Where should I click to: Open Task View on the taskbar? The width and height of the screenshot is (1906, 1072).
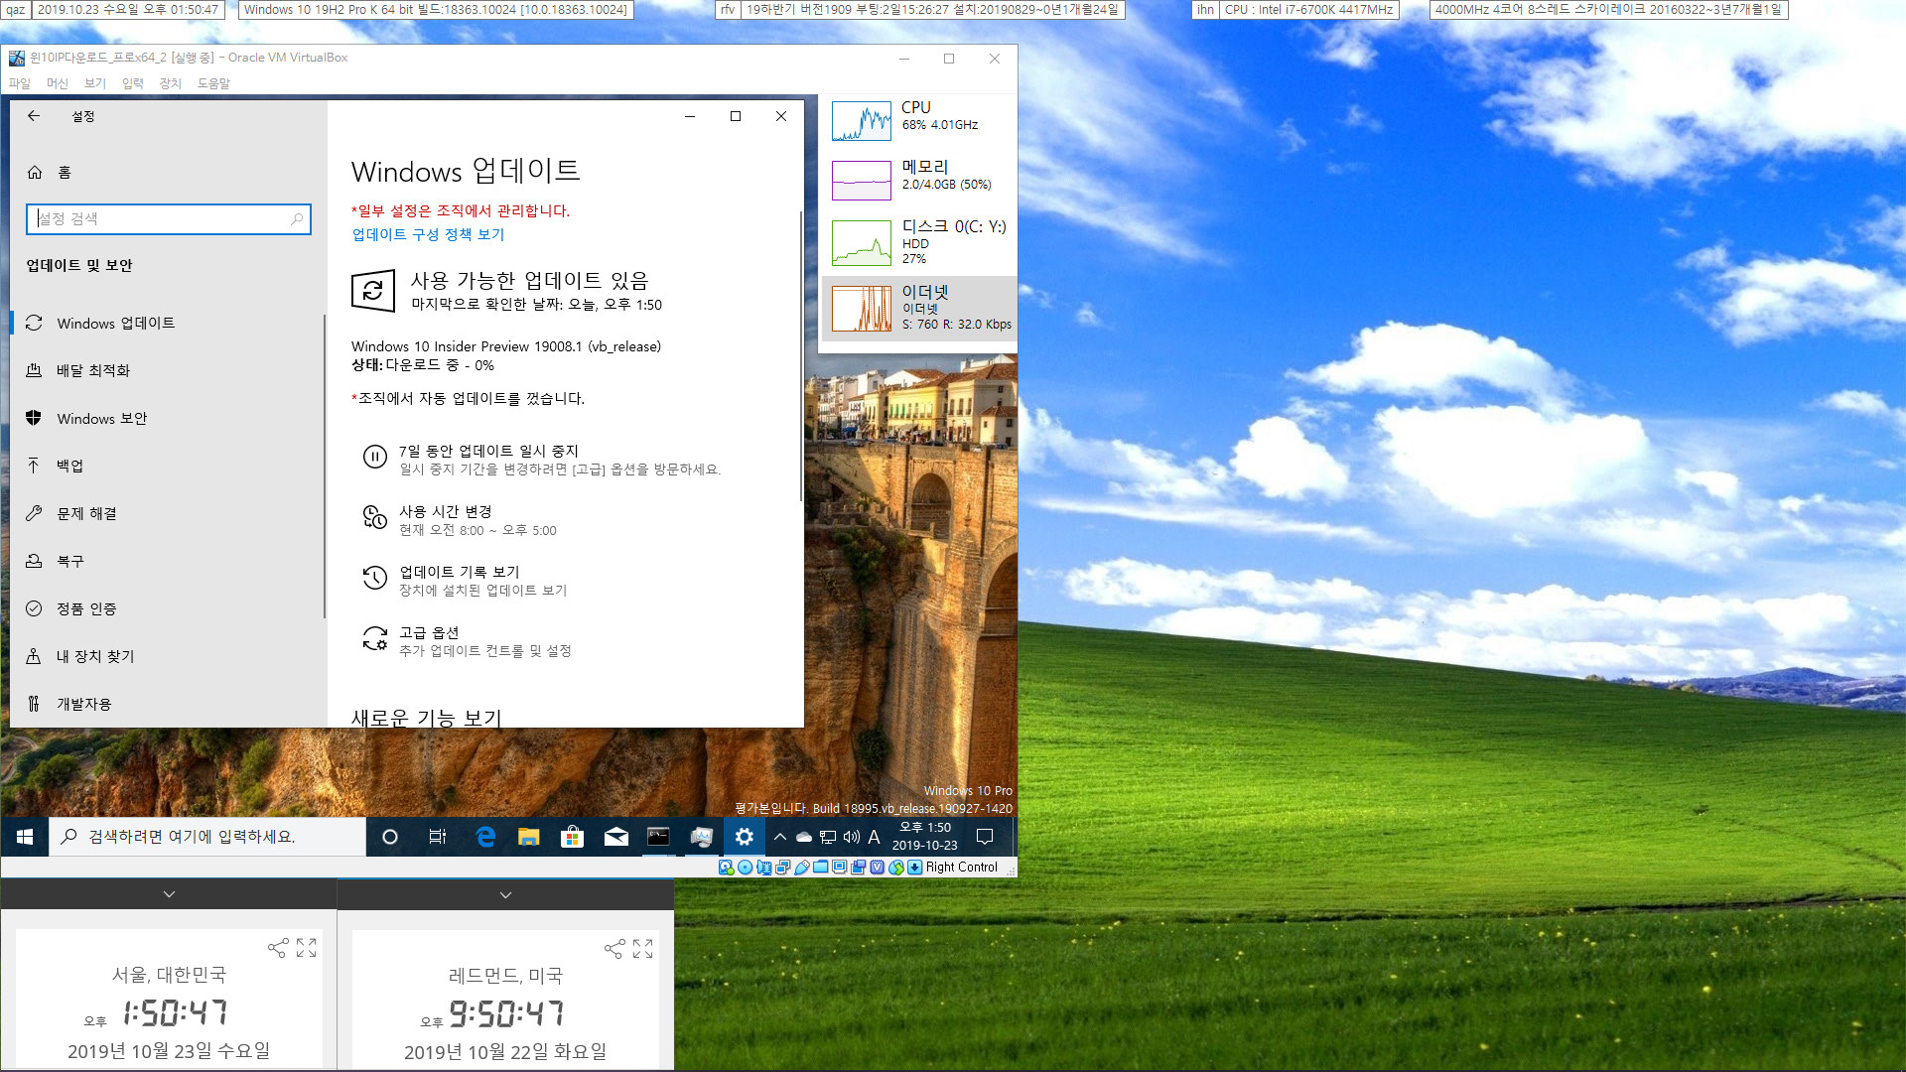pos(437,837)
